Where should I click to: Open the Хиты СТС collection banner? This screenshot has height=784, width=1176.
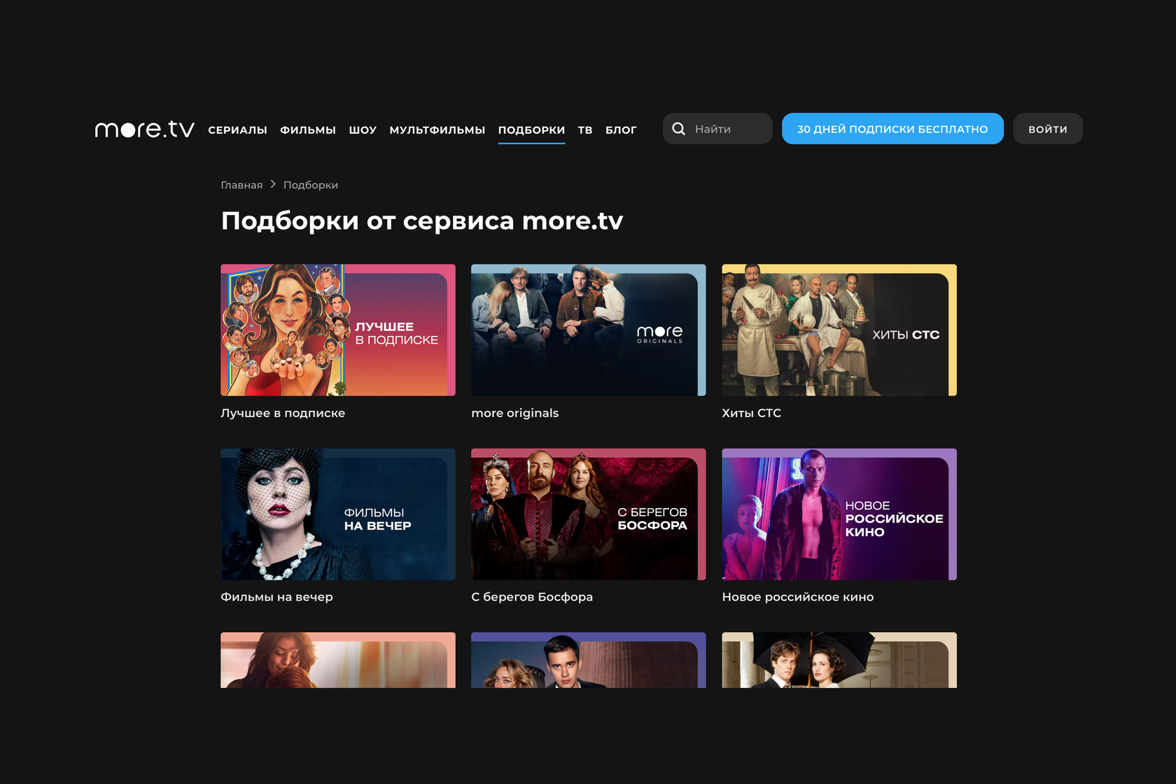(x=839, y=330)
